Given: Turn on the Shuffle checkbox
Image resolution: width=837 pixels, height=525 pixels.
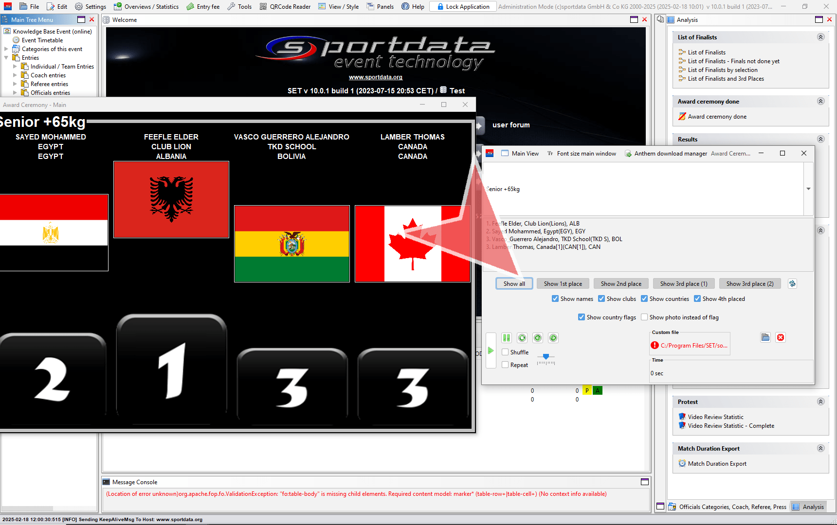Looking at the screenshot, I should pos(506,352).
